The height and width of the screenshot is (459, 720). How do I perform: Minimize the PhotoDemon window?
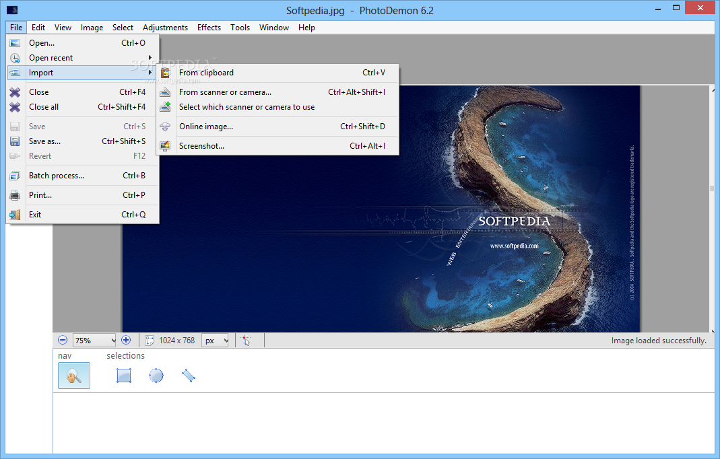(x=657, y=8)
